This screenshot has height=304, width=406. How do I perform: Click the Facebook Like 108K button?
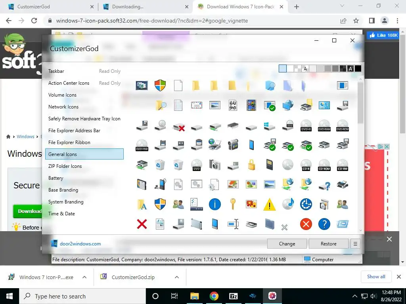pos(383,35)
